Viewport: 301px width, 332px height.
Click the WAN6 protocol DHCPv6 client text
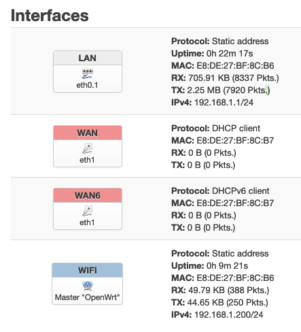pos(241,191)
